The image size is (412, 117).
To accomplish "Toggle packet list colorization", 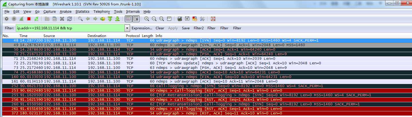I will click(x=128, y=19).
